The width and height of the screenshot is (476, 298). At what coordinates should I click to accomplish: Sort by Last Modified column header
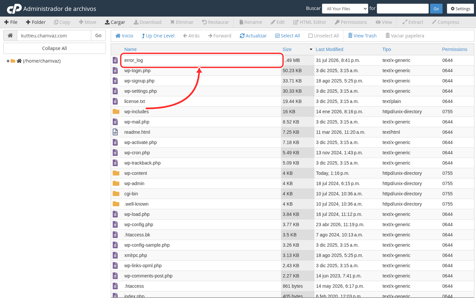(329, 49)
